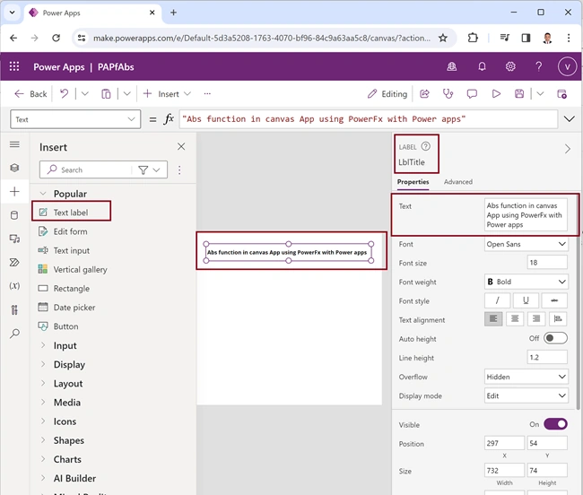Click the Publish icon
583x495 pixels.
click(x=561, y=93)
